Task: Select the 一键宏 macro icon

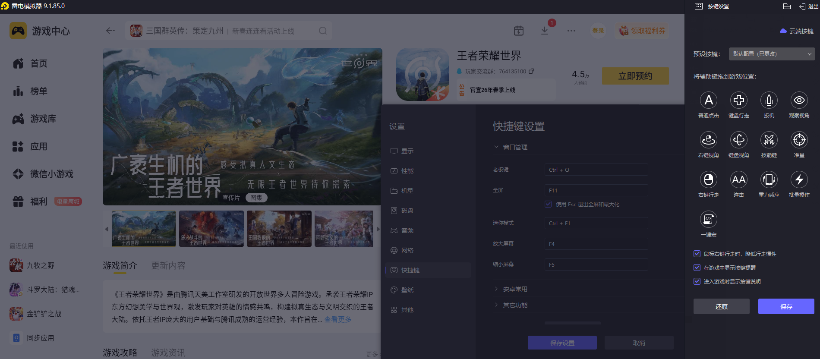Action: pyautogui.click(x=709, y=219)
